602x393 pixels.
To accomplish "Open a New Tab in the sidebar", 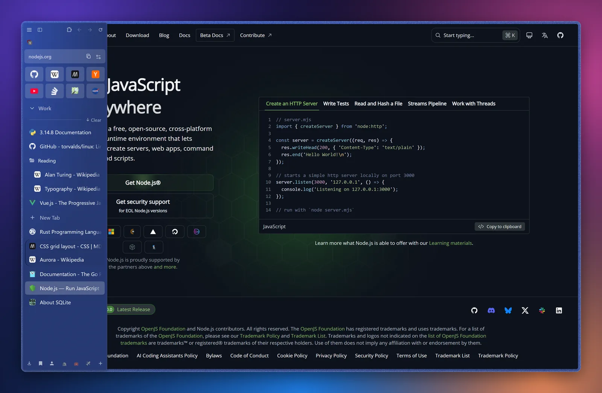I will [65, 218].
